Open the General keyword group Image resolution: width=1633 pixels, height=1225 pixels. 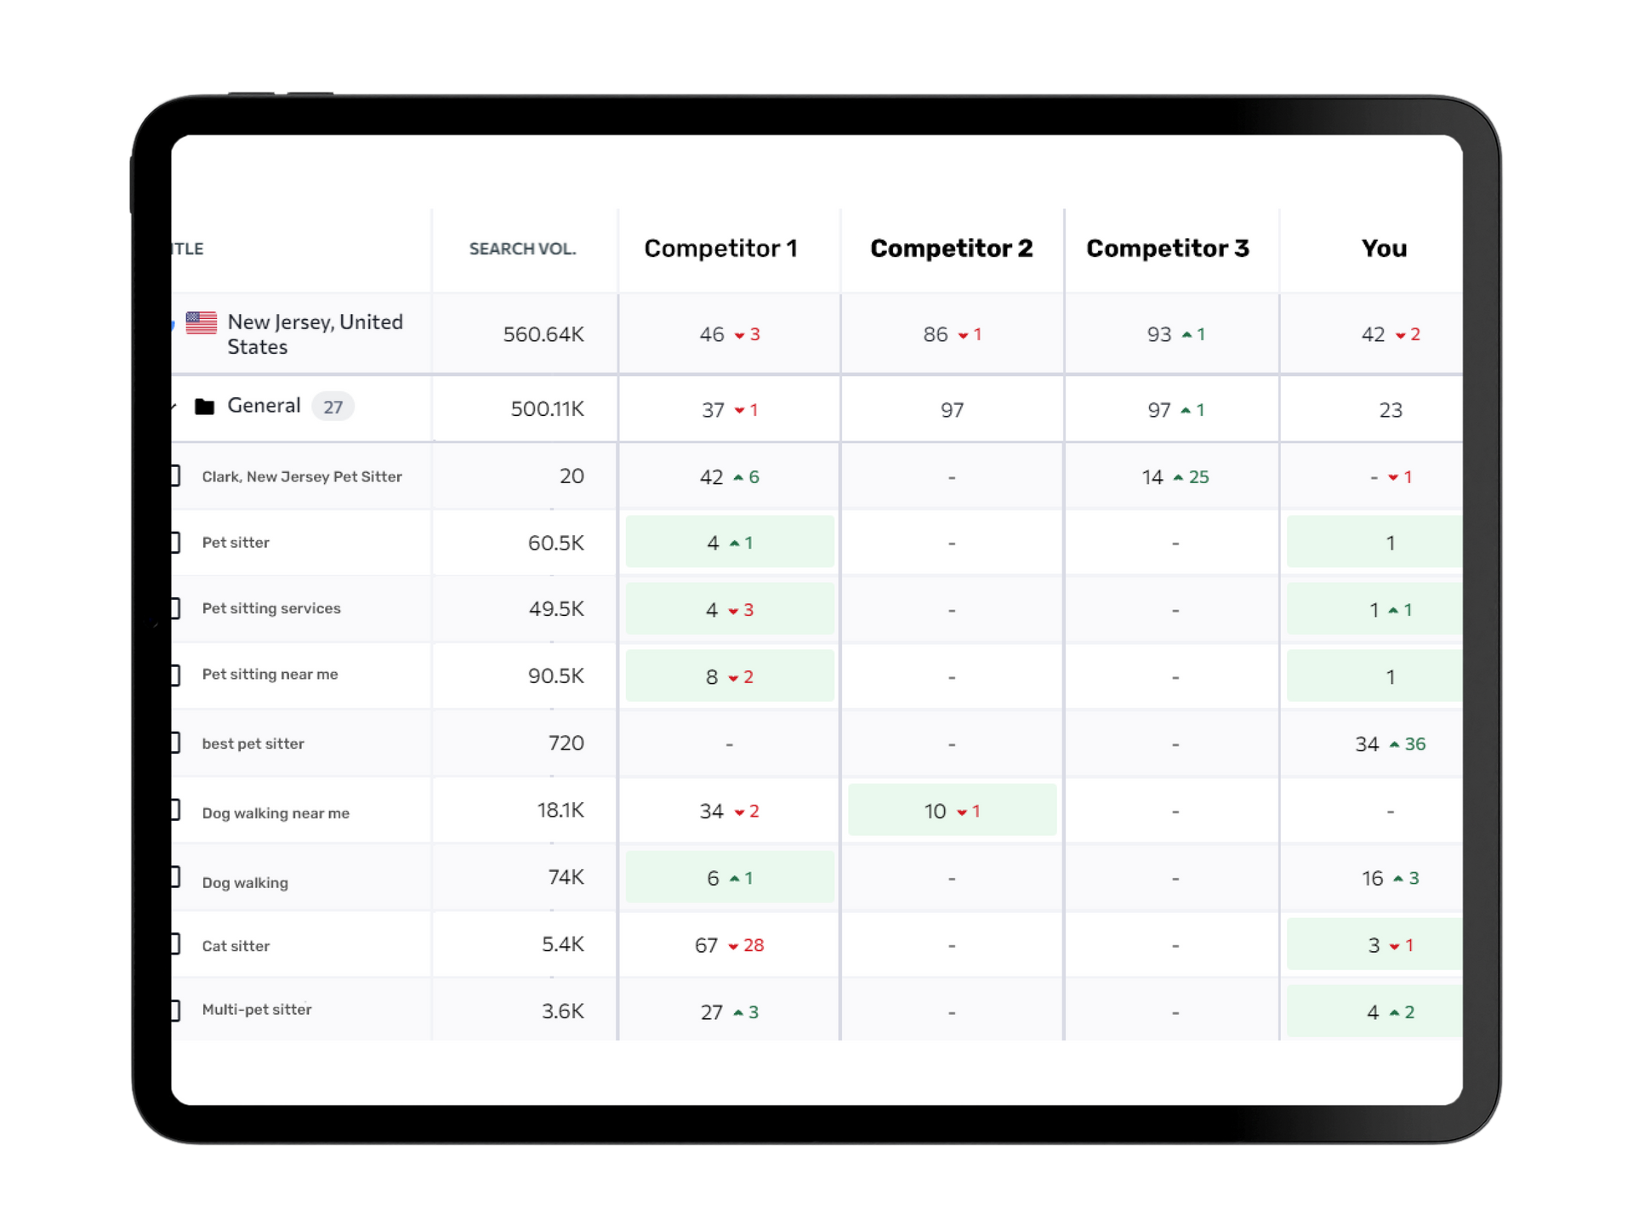264,406
